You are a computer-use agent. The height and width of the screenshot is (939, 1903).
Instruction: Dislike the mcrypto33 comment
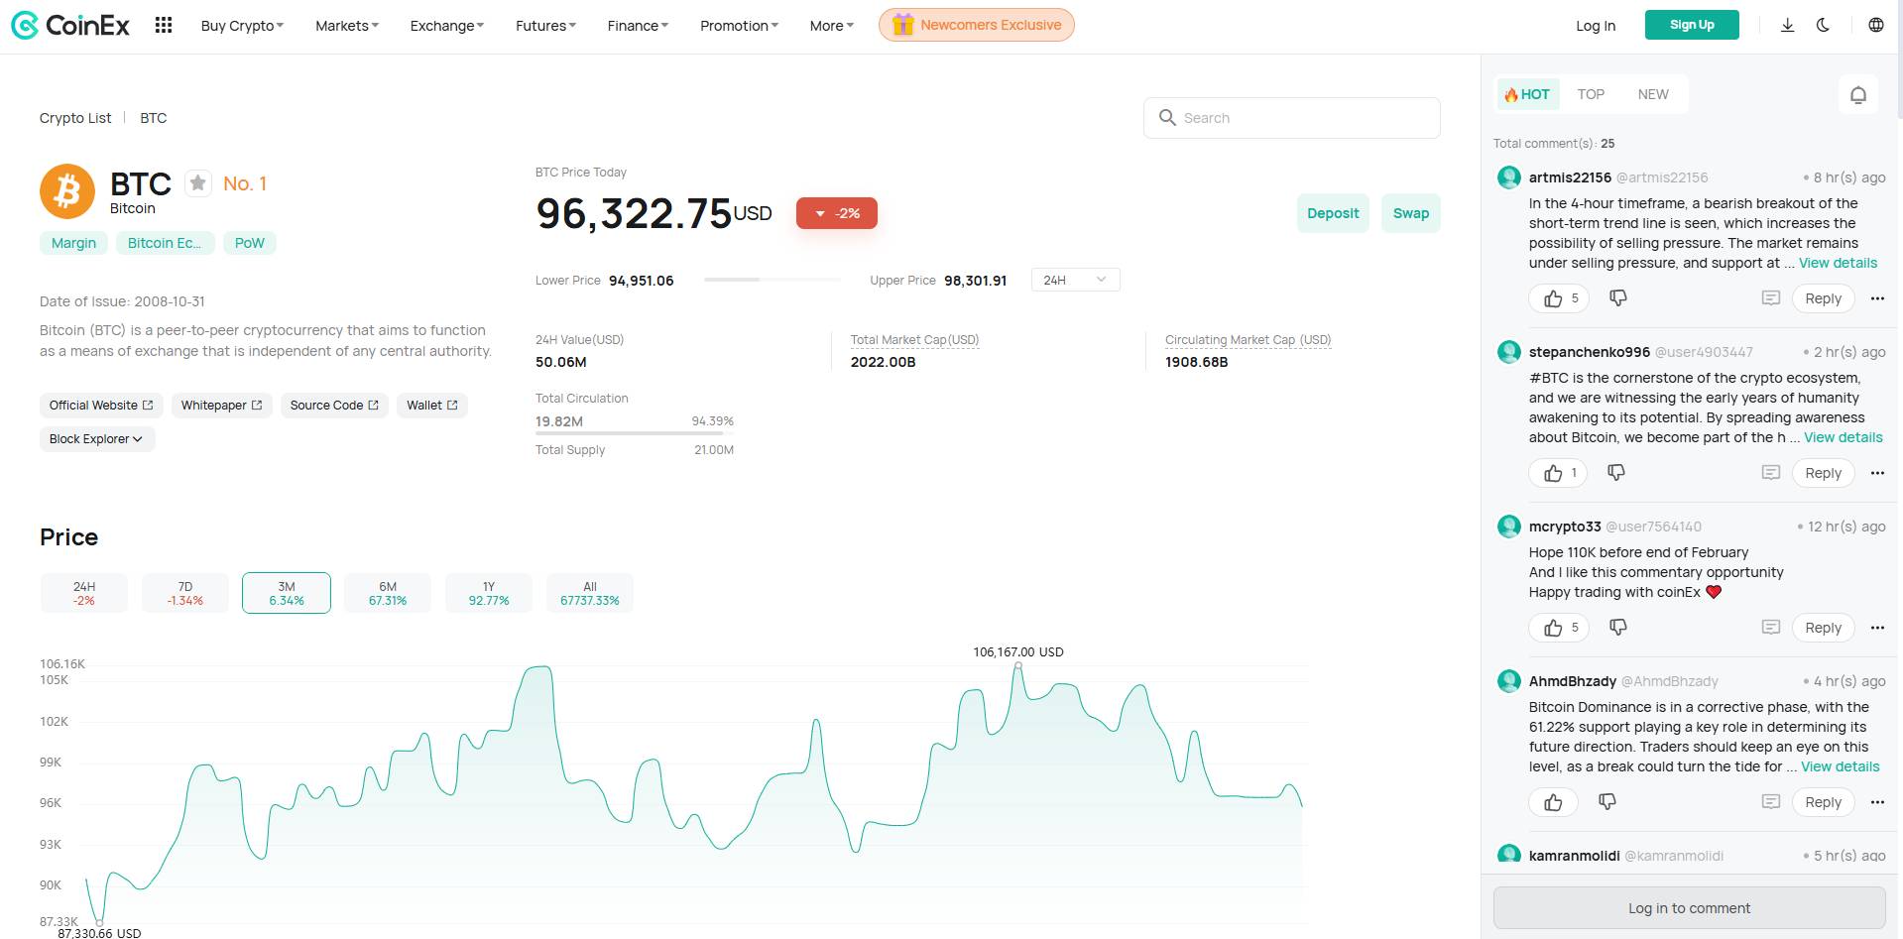[x=1617, y=627]
